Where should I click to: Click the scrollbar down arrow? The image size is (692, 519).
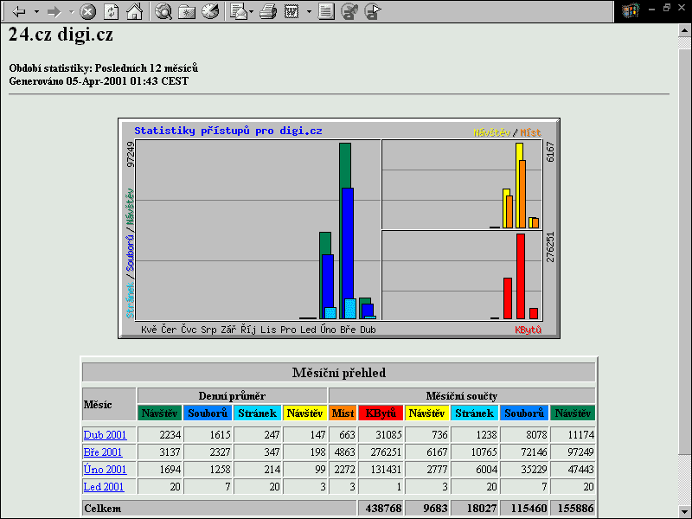click(x=684, y=512)
